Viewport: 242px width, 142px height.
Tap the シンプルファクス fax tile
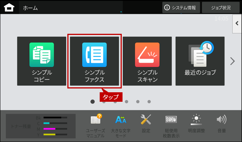point(94,61)
